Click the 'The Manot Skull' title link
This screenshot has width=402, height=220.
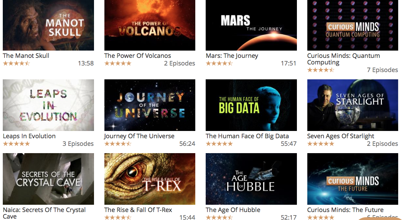pos(26,55)
